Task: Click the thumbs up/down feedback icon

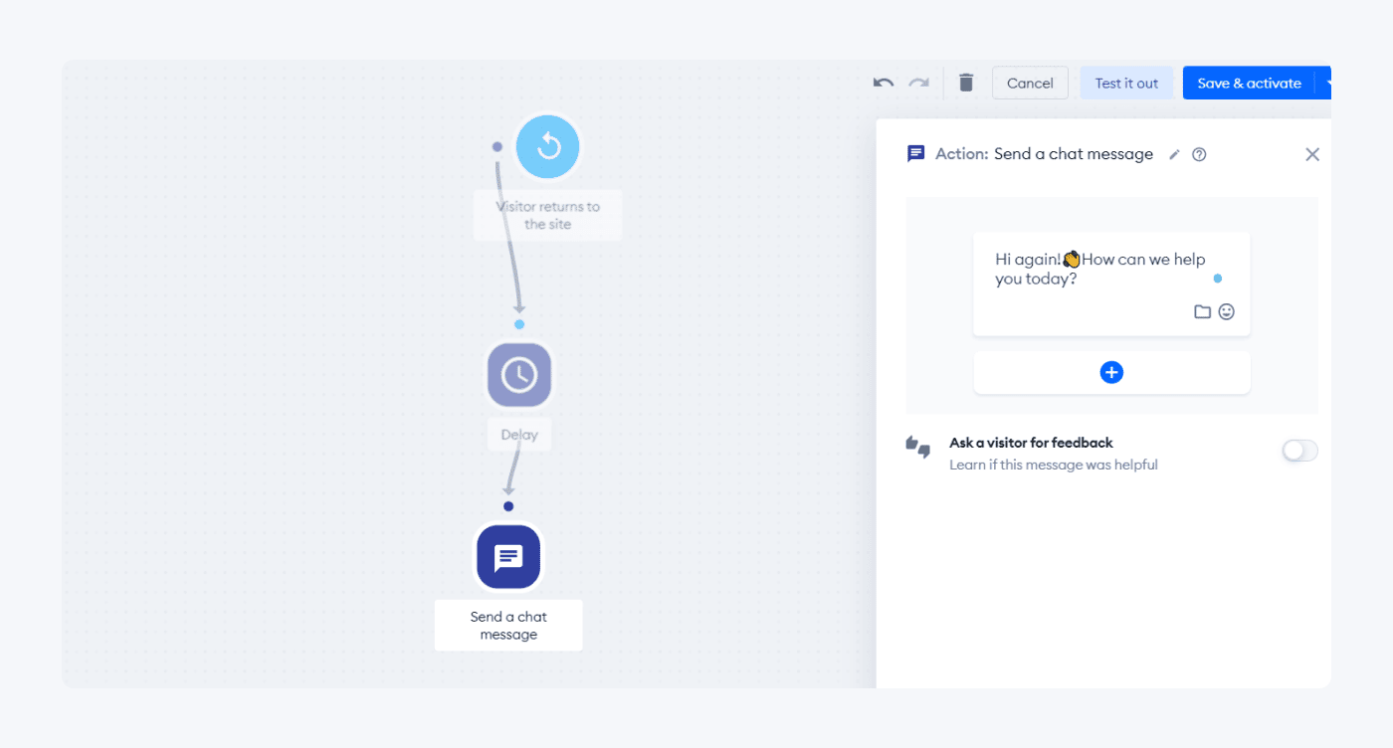Action: click(917, 447)
